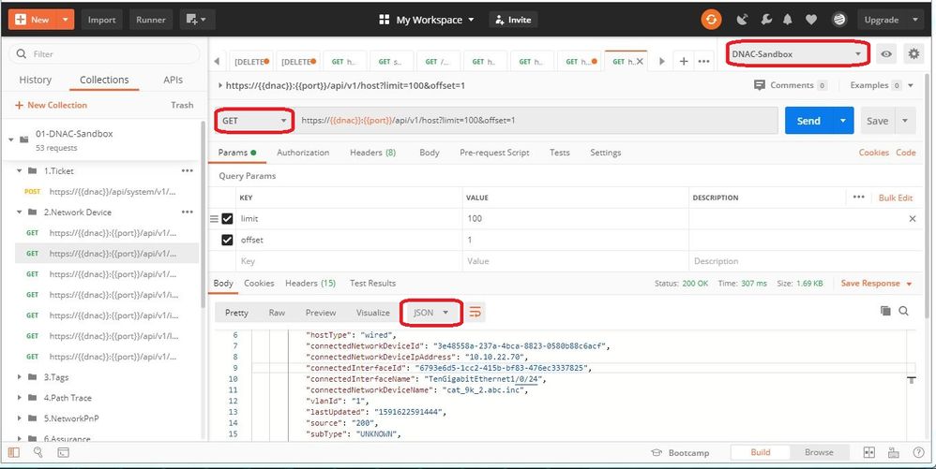Screen dimensions: 936x469
Task: Search the response body icon
Action: [x=904, y=311]
